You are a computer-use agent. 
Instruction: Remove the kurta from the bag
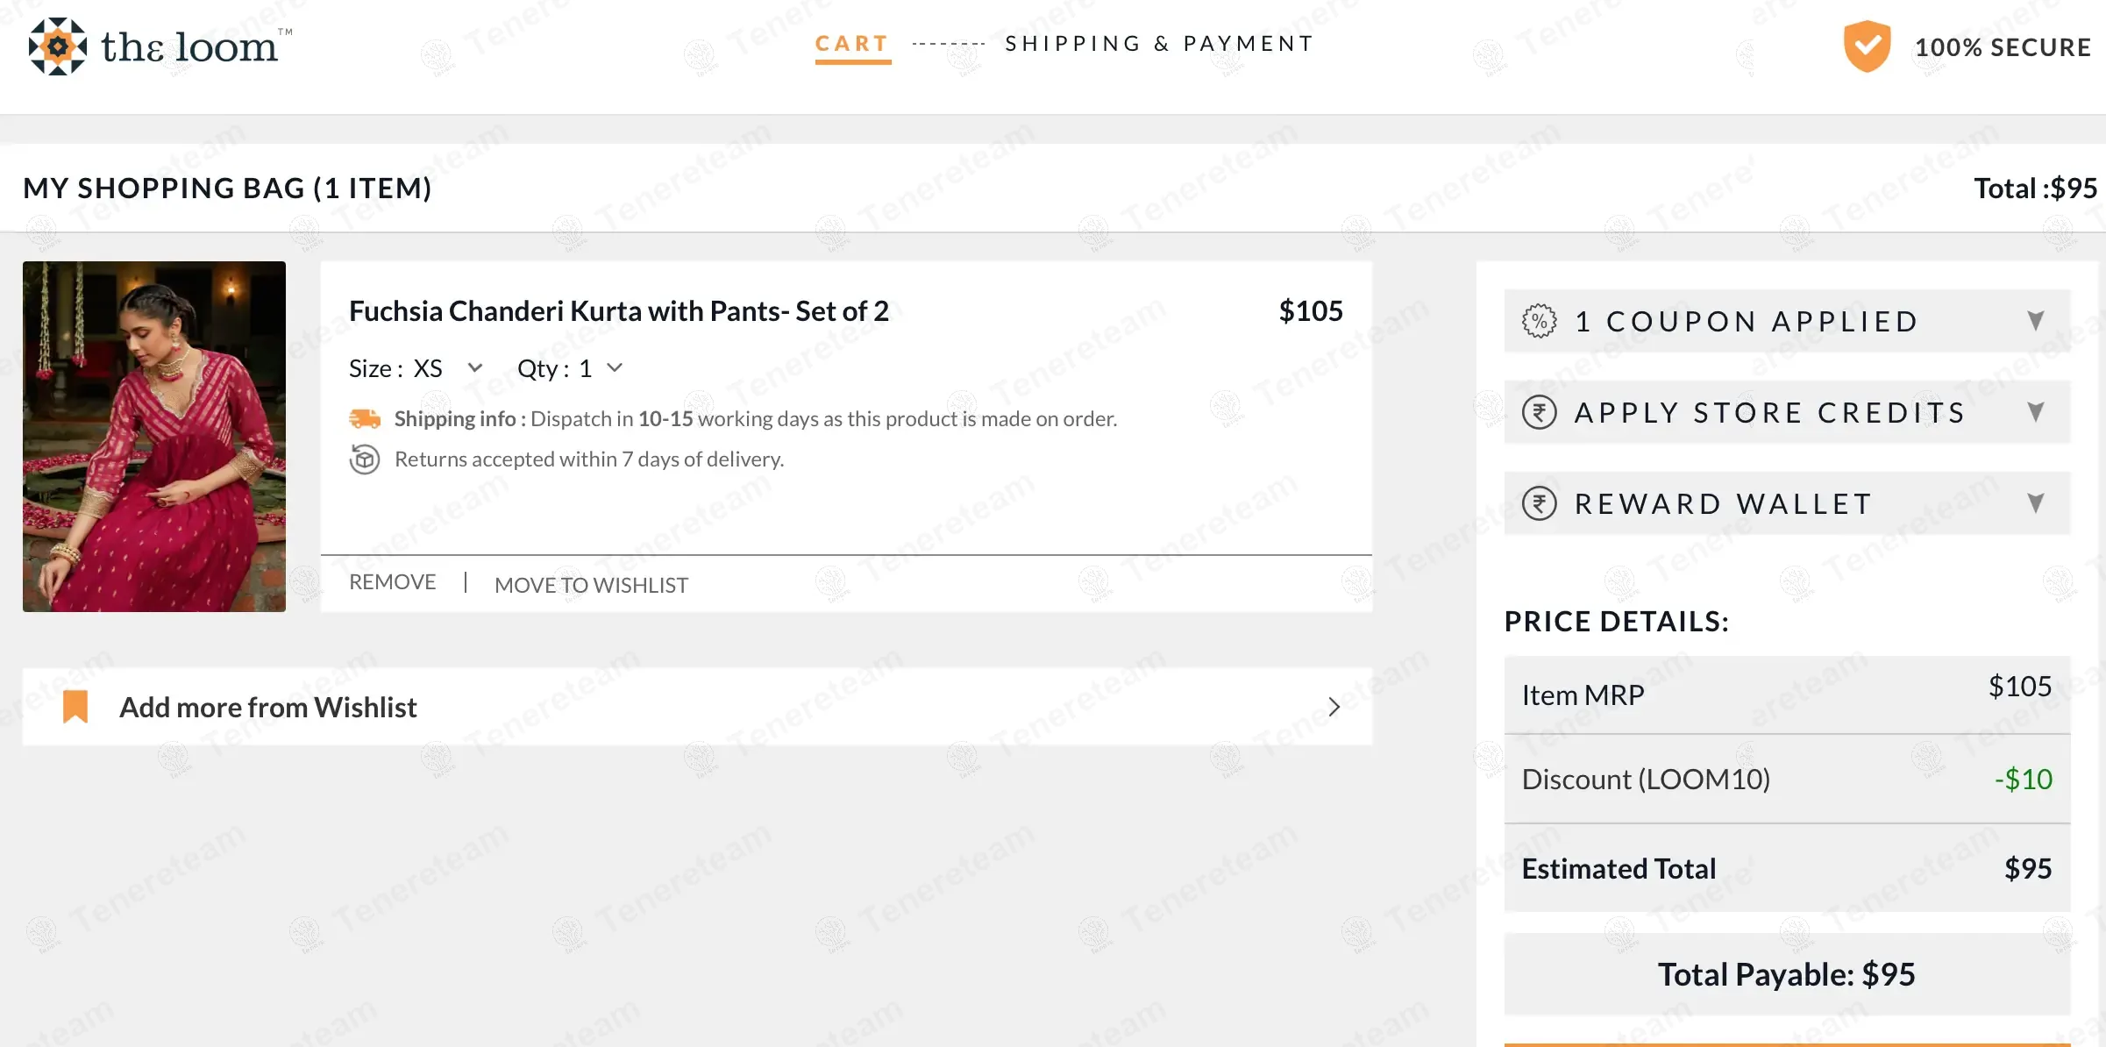(x=392, y=582)
